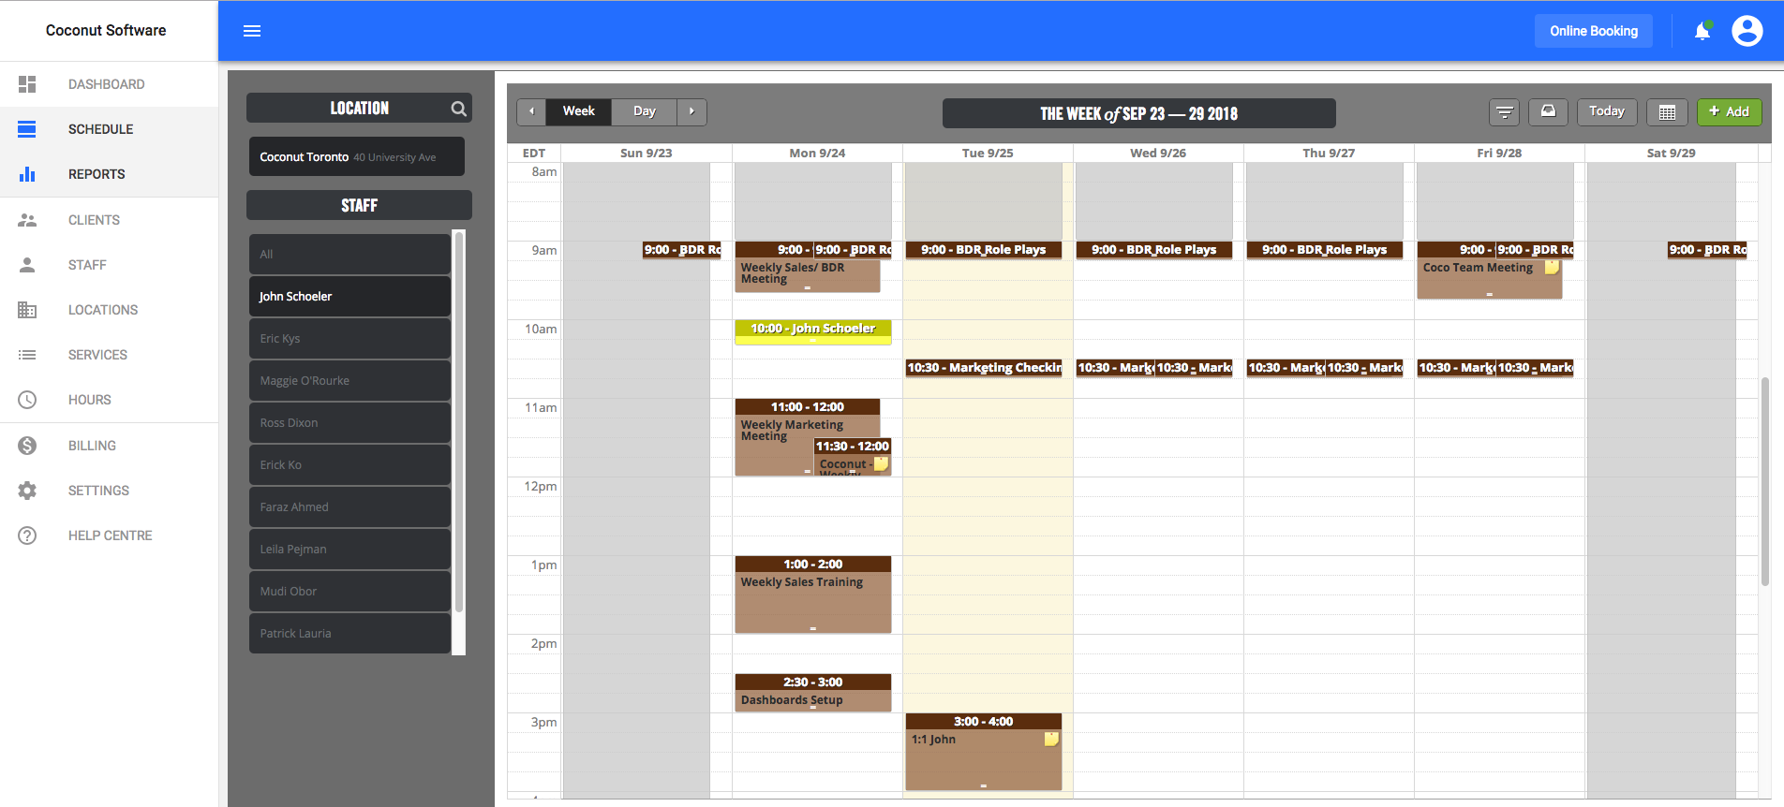The image size is (1784, 807).
Task: Open note icon on 11:30 Coconut event
Action: tap(881, 464)
